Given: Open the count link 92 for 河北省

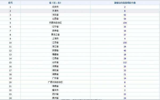Looking at the screenshot, I should pyautogui.click(x=125, y=15).
